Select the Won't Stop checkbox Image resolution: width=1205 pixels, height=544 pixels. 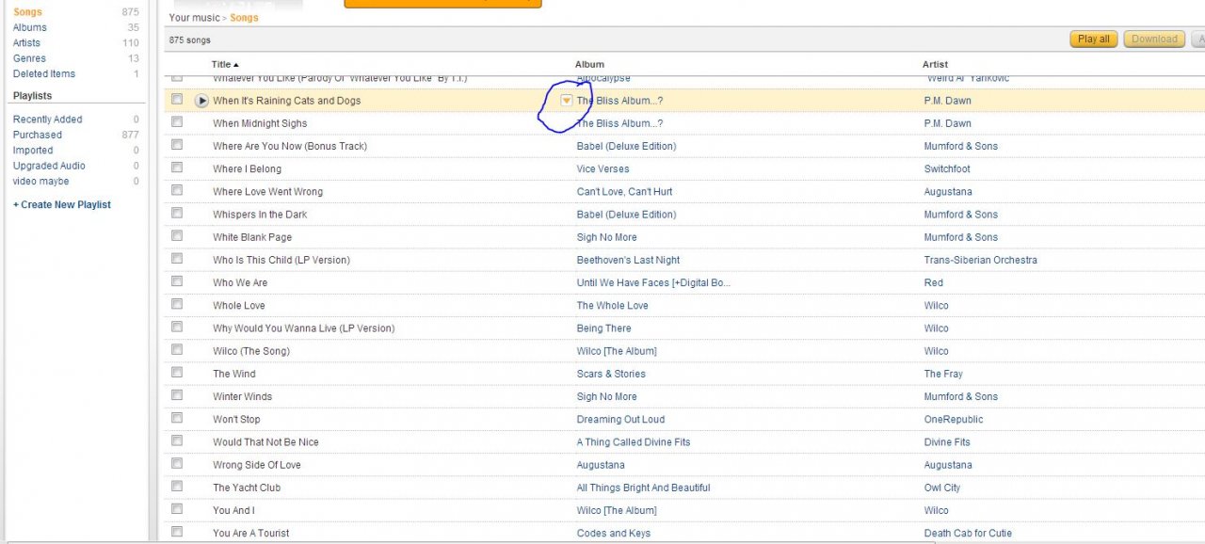[x=177, y=419]
